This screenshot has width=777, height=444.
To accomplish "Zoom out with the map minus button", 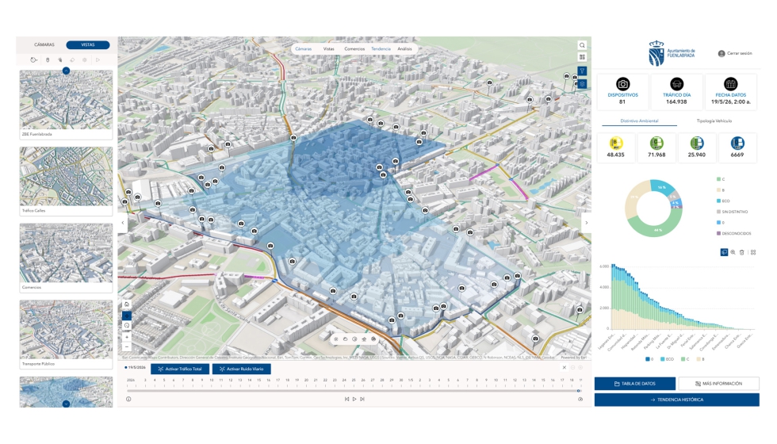I will pyautogui.click(x=127, y=347).
